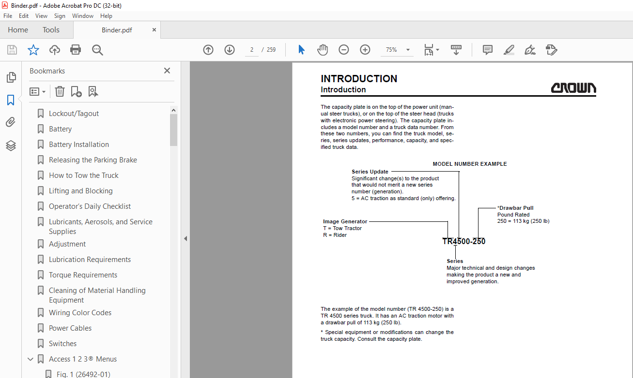Open the Sign document pen tool
The height and width of the screenshot is (378, 633).
(x=530, y=50)
